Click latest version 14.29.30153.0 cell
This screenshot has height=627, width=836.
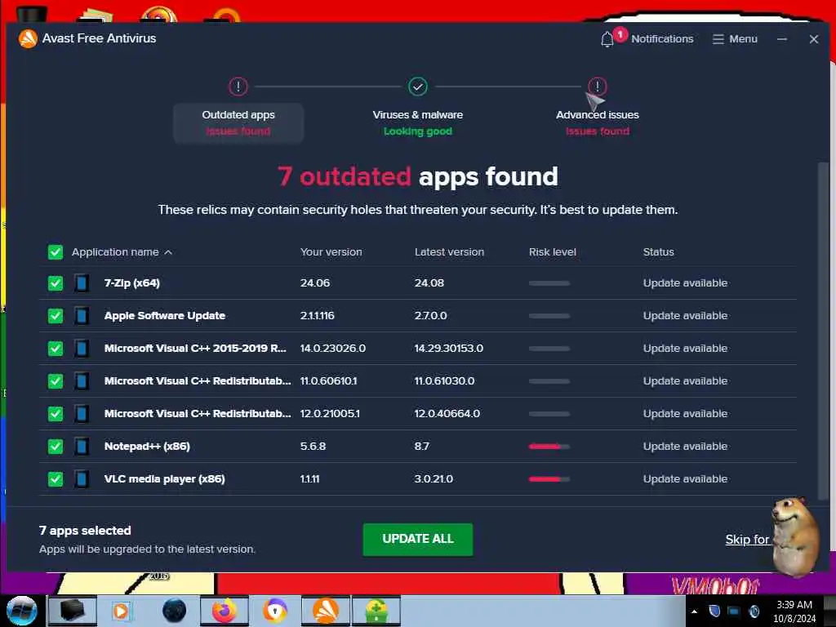448,348
